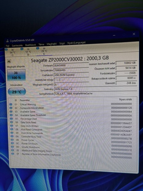The width and height of the screenshot is (143, 191).
Task: Click status dot of Critical Warning row
Action: [11, 104]
